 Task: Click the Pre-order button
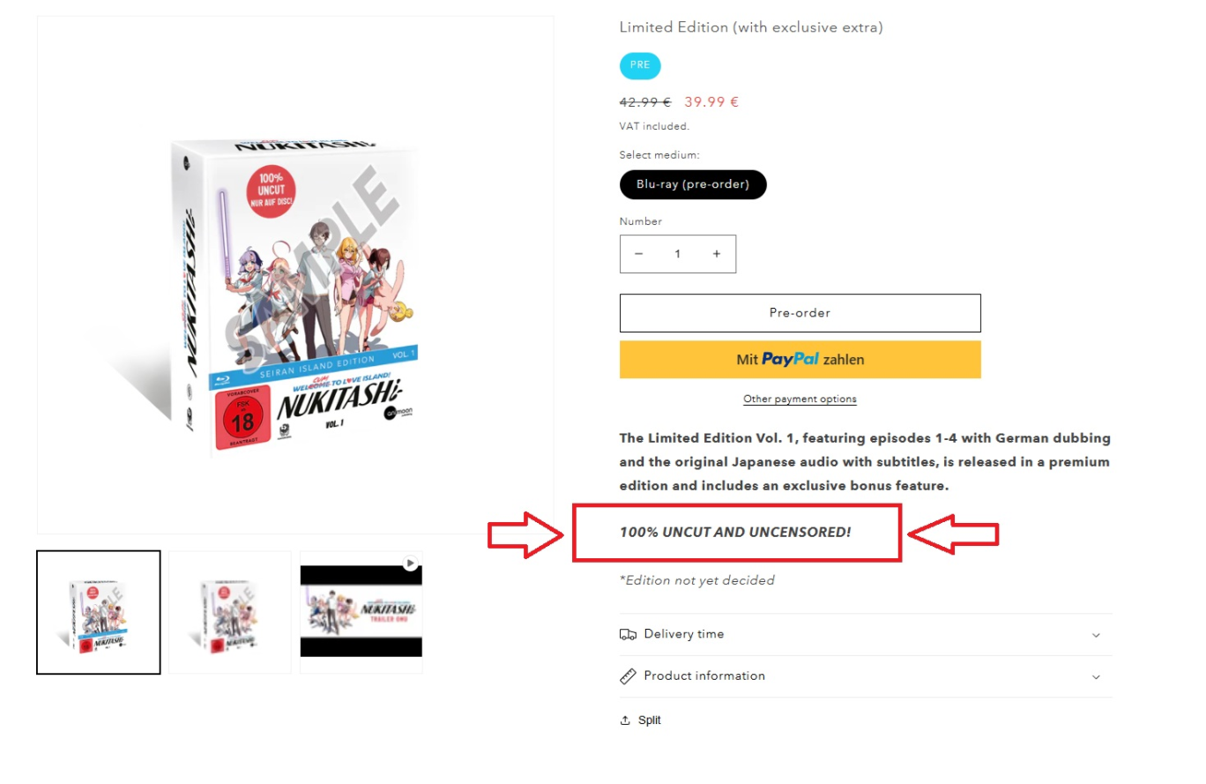coord(800,313)
